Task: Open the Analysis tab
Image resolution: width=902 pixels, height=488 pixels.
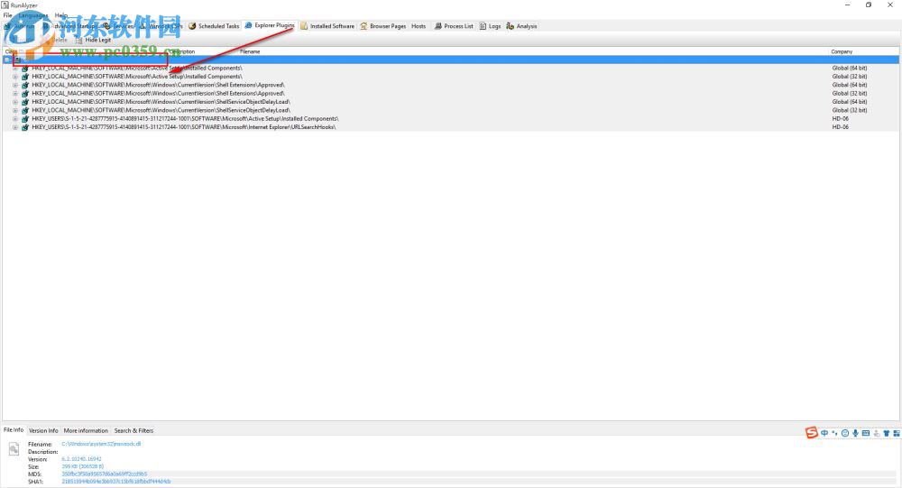Action: pos(521,26)
